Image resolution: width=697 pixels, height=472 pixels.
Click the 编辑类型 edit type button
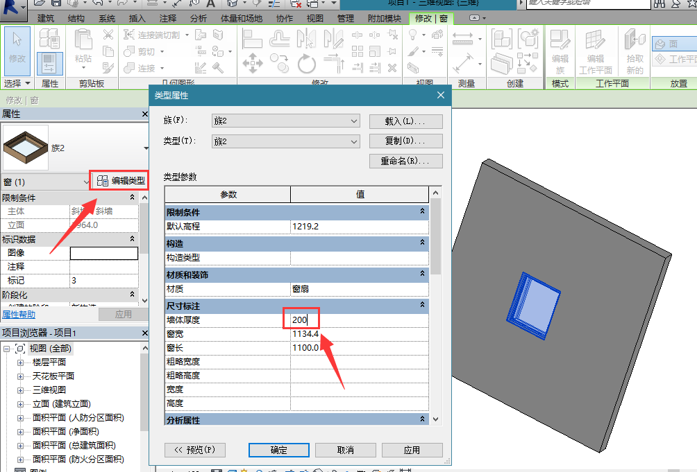pyautogui.click(x=121, y=180)
